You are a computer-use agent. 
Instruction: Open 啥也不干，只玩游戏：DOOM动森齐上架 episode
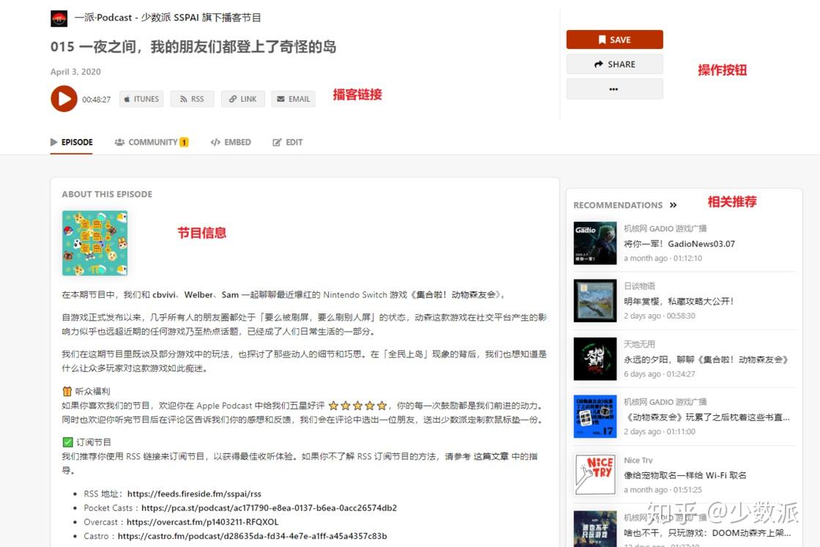point(707,533)
